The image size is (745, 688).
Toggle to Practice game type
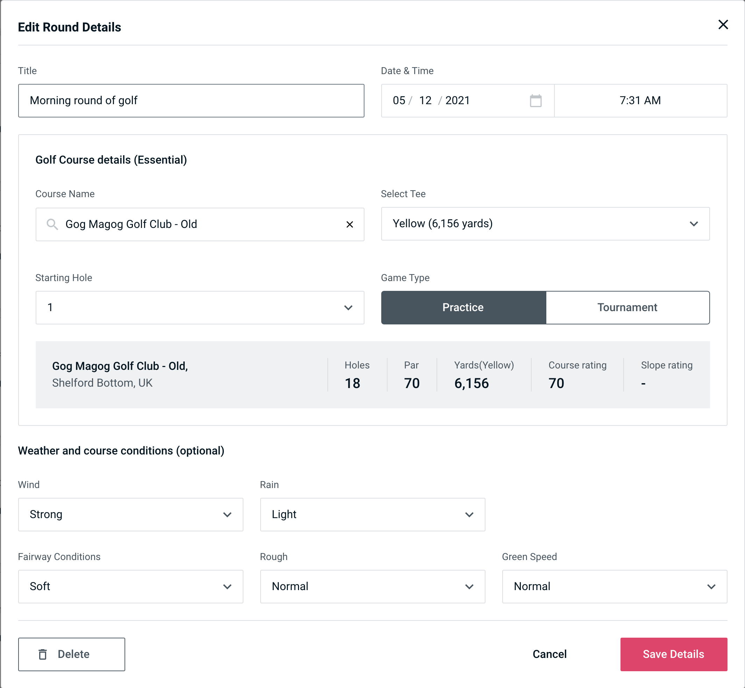click(463, 308)
